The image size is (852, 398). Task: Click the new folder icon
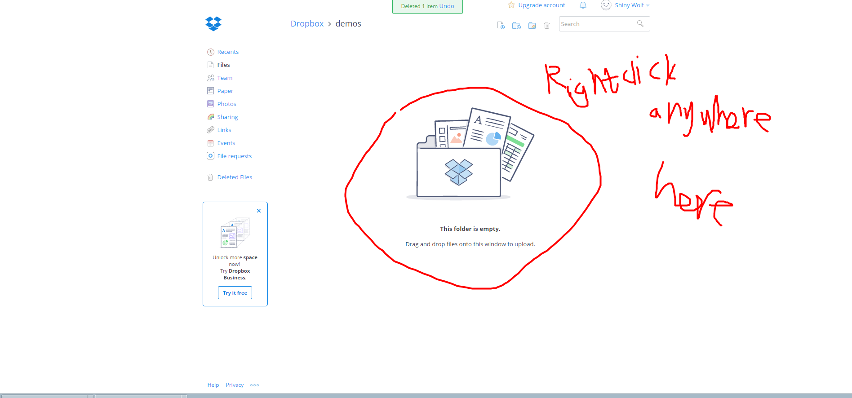pyautogui.click(x=516, y=26)
